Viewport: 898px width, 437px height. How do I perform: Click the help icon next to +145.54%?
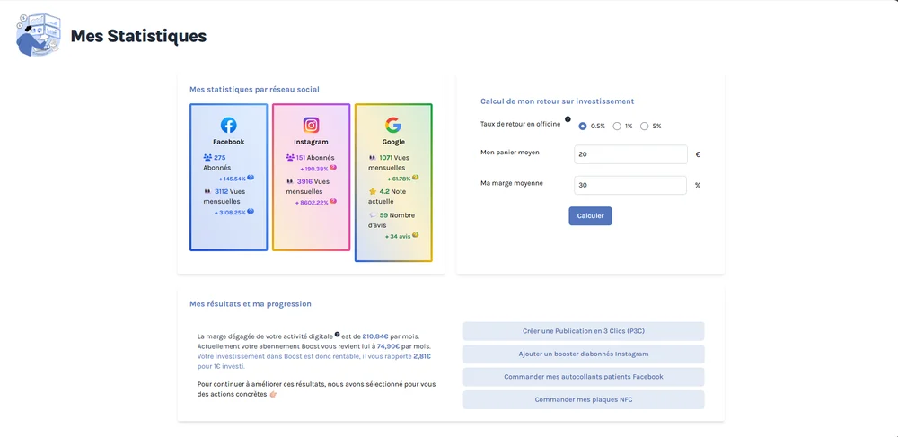point(251,178)
